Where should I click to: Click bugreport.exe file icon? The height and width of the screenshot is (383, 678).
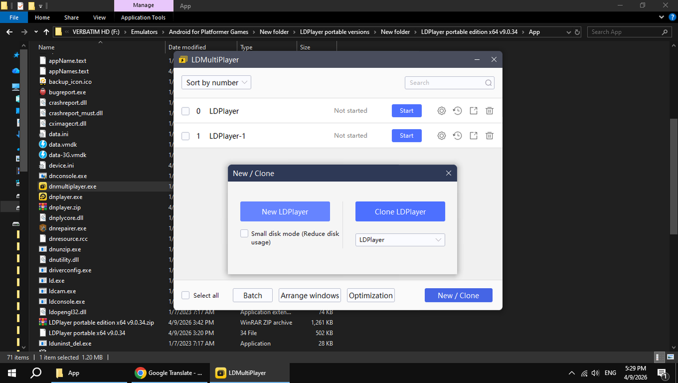coord(43,92)
